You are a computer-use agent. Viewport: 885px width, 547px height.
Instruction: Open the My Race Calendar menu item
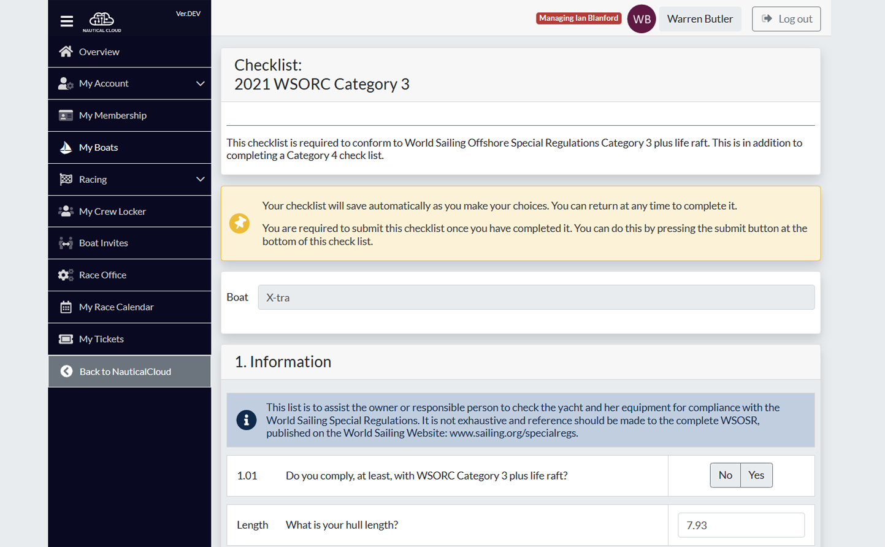coord(129,307)
